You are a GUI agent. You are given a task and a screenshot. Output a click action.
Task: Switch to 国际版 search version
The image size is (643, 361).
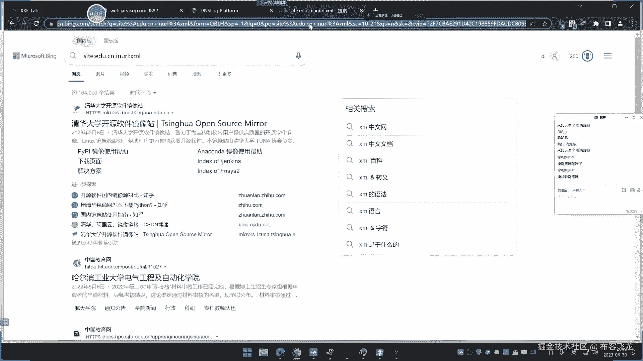pyautogui.click(x=111, y=41)
